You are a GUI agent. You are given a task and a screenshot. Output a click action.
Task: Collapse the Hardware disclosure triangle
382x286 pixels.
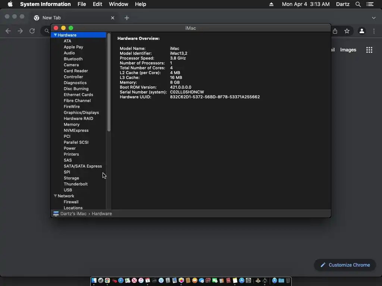click(x=55, y=35)
